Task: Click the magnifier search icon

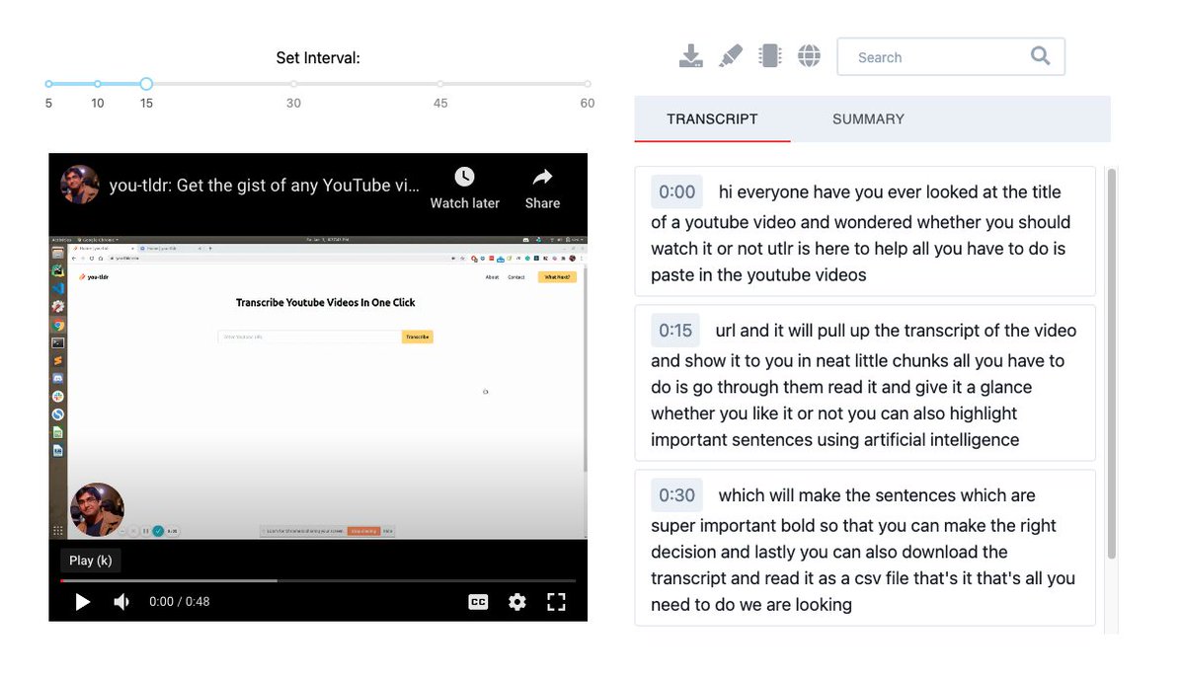Action: (x=1040, y=56)
